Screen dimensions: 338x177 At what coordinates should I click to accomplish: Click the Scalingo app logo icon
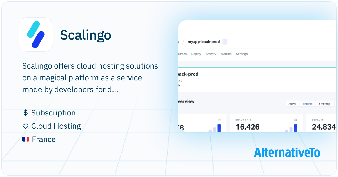[36, 35]
